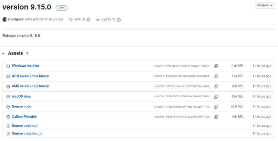Viewport: 278px width, 141px height.
Task: Click the package icon beside Calibre Portable
Action: click(8, 117)
